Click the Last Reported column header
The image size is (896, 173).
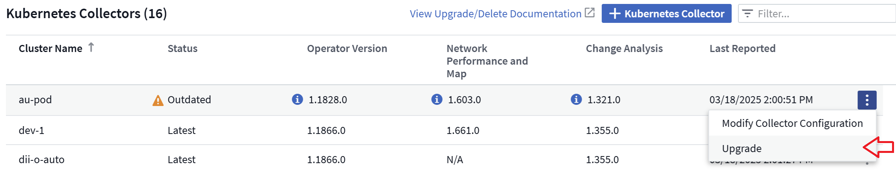tap(742, 48)
